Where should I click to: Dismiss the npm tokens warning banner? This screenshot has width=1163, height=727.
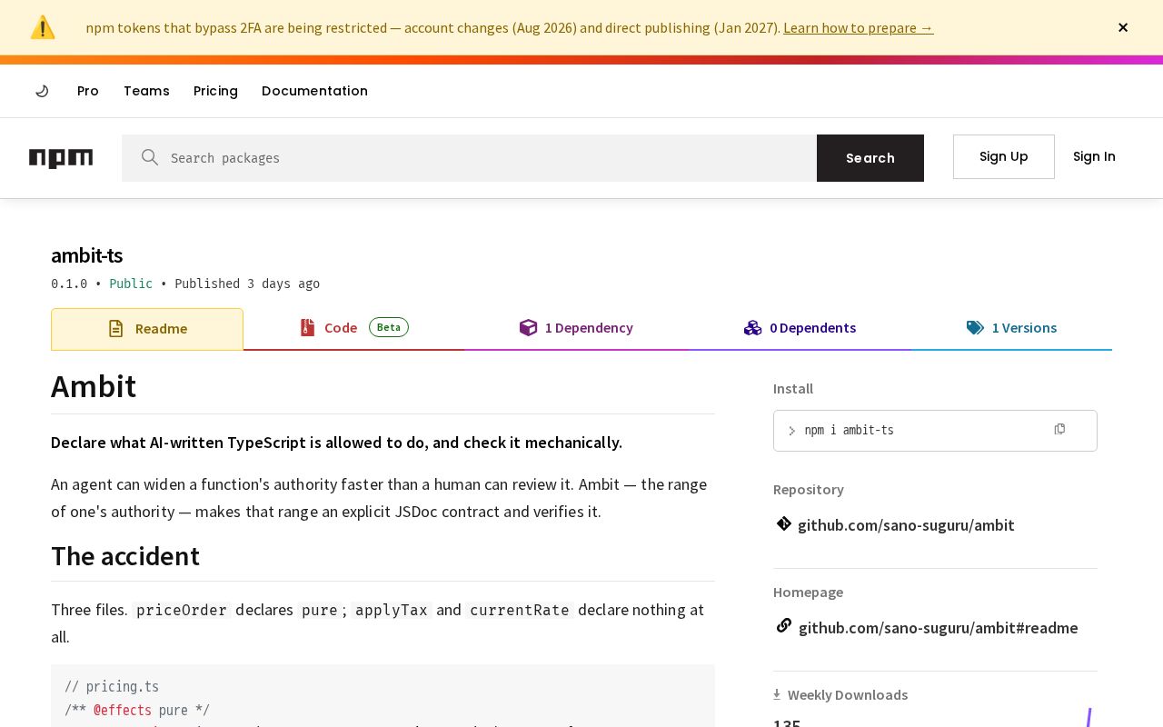[1123, 27]
